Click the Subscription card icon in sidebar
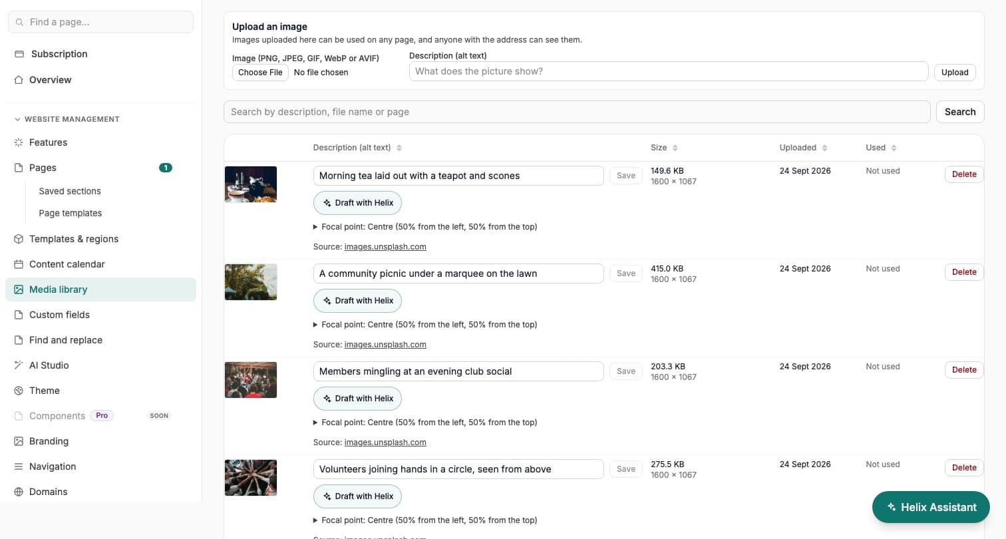1006x539 pixels. (x=19, y=54)
